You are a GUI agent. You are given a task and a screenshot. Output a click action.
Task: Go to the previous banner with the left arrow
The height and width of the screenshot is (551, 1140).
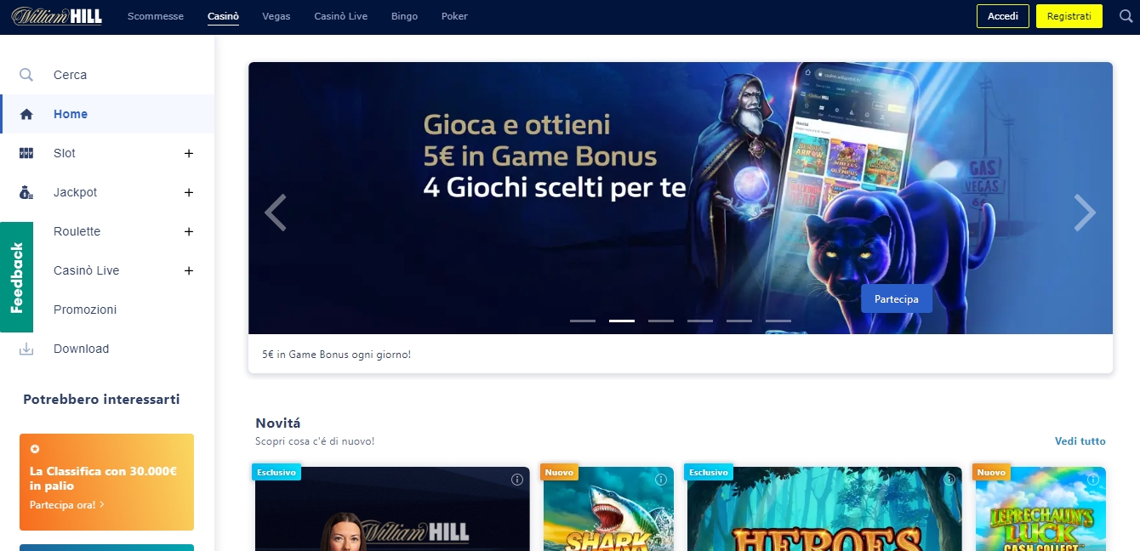pyautogui.click(x=276, y=213)
